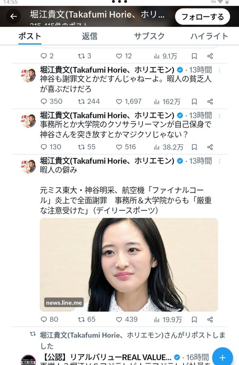Screen dimensions: 239x365
Task: Reply to the post with 350 comments
Action: click(x=51, y=102)
